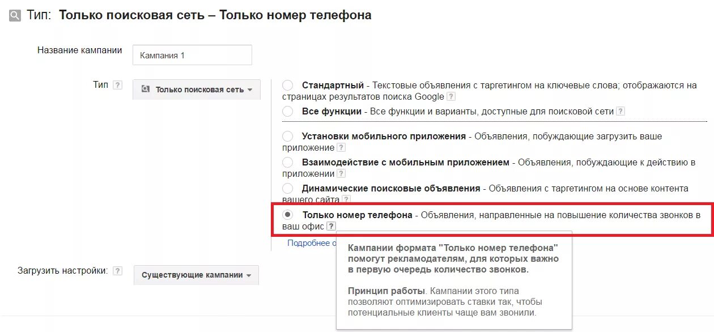Click help icon for Только номер телефона
This screenshot has width=714, height=332.
(331, 226)
